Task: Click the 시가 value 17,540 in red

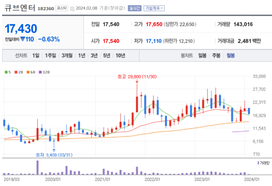Action: click(x=111, y=41)
